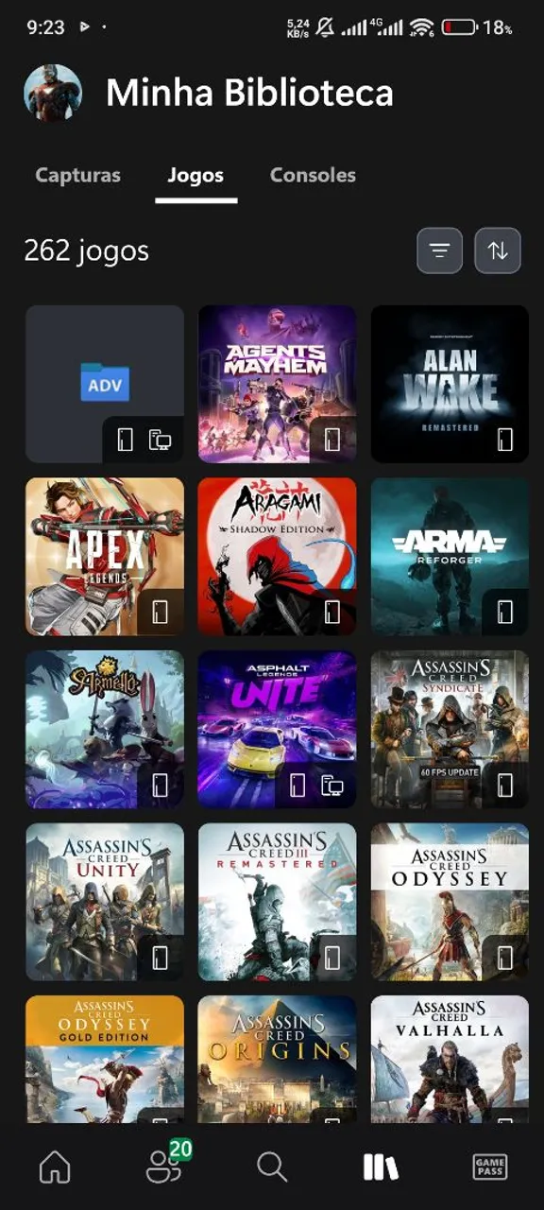Select Apex Legends game tile

pyautogui.click(x=105, y=557)
